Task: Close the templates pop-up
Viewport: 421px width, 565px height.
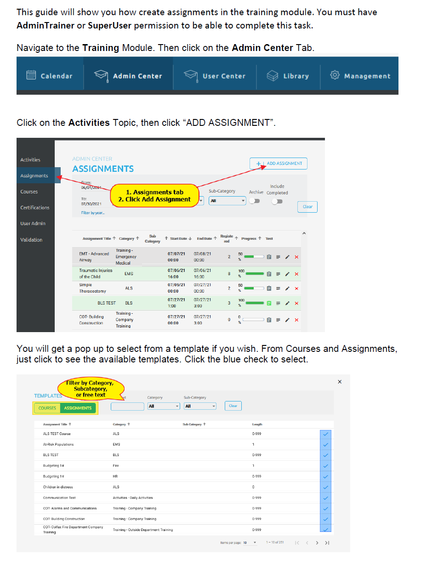Action: (x=340, y=382)
